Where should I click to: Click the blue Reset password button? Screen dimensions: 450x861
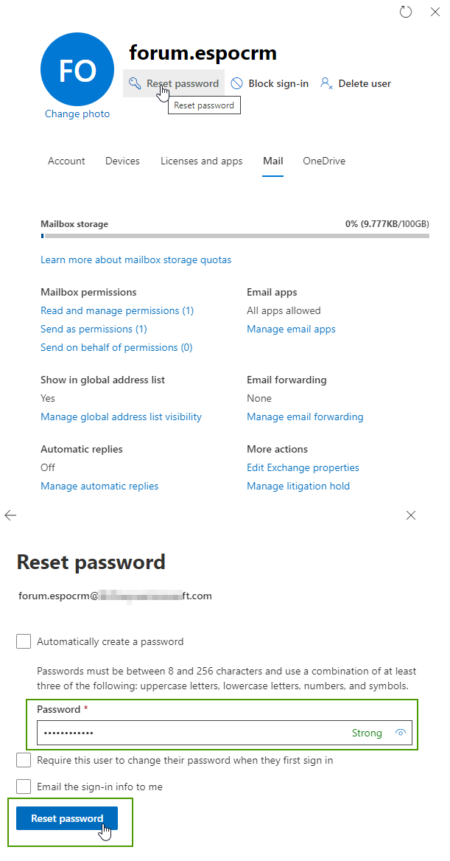[x=66, y=818]
